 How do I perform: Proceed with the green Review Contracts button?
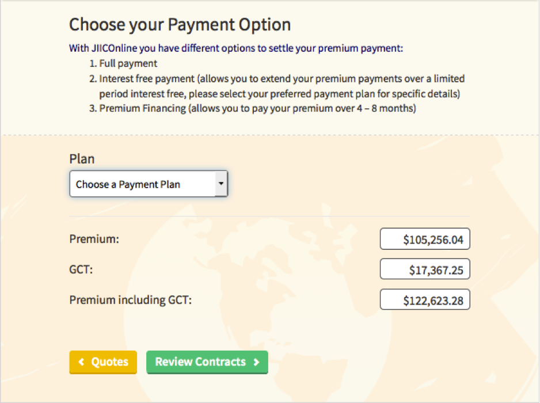[207, 362]
